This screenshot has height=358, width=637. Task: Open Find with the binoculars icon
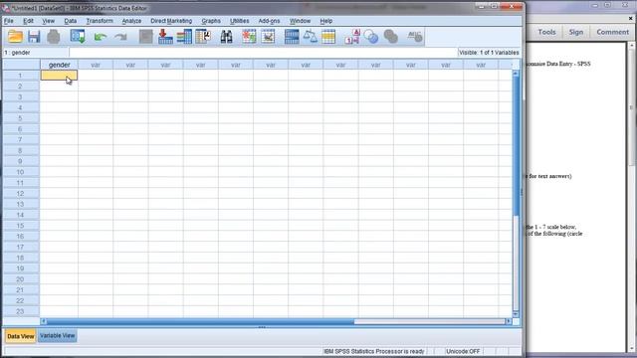pos(226,37)
